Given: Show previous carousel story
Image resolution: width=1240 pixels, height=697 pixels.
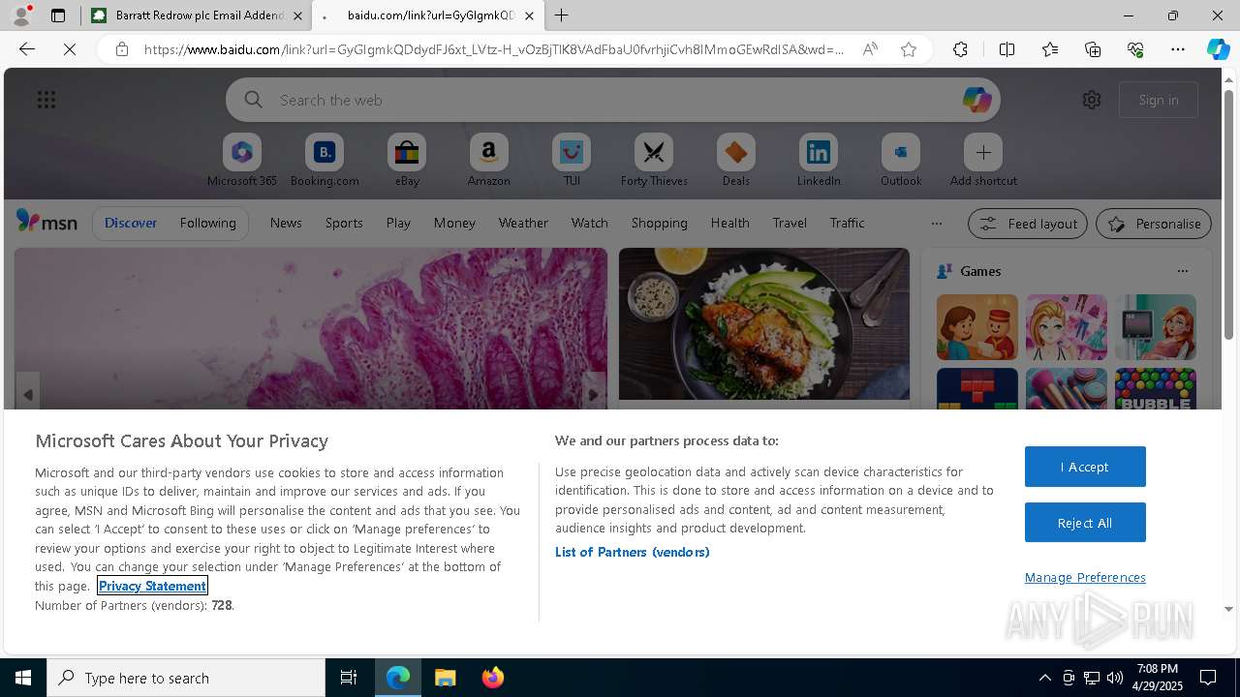Looking at the screenshot, I should coord(27,394).
